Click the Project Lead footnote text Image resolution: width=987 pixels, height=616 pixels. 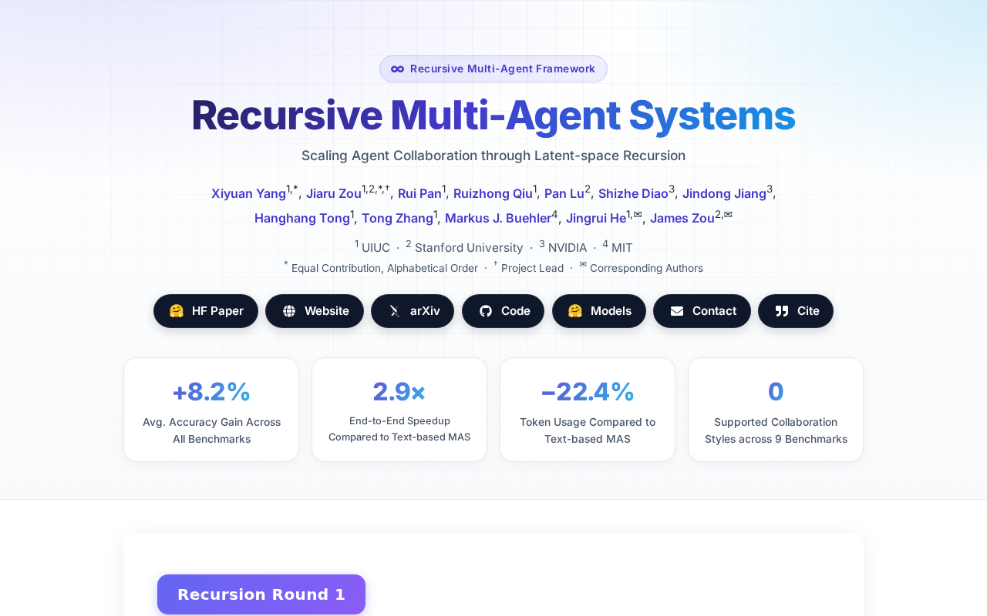(532, 268)
